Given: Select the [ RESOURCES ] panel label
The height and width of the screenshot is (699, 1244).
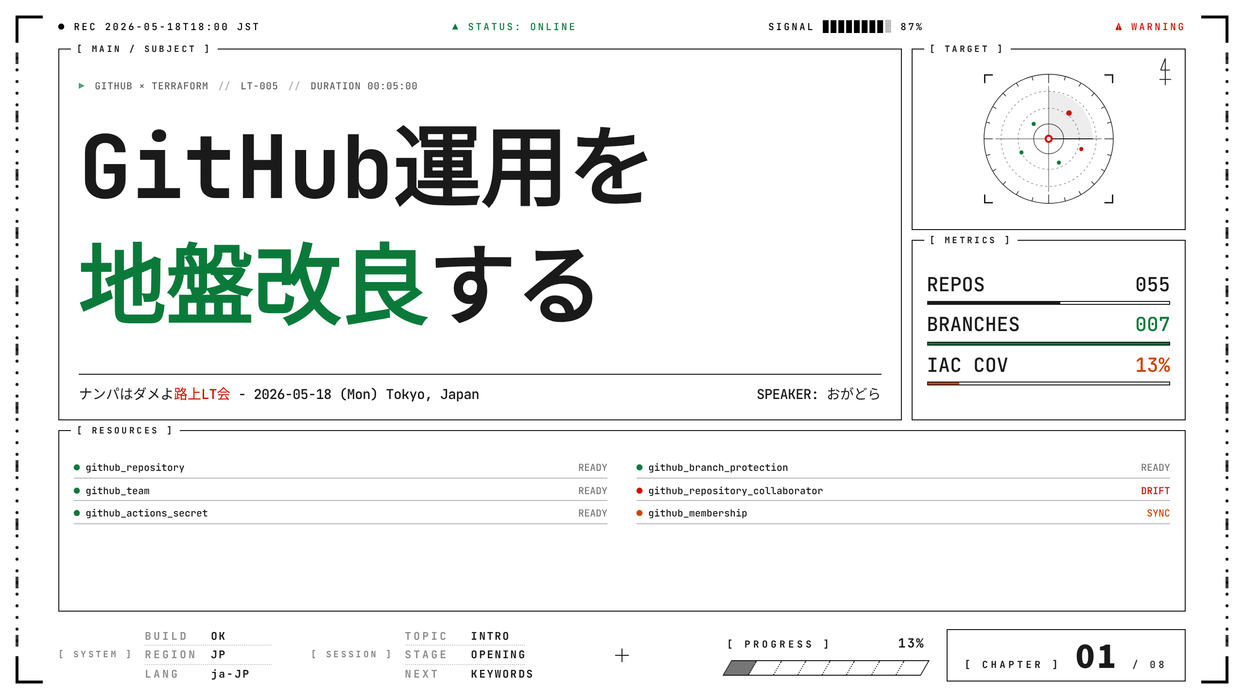Looking at the screenshot, I should pyautogui.click(x=124, y=431).
